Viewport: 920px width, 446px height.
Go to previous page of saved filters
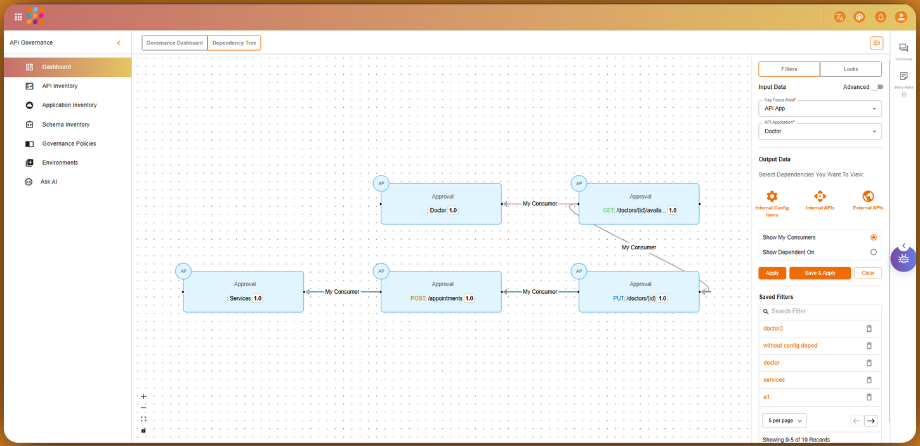[x=857, y=421]
